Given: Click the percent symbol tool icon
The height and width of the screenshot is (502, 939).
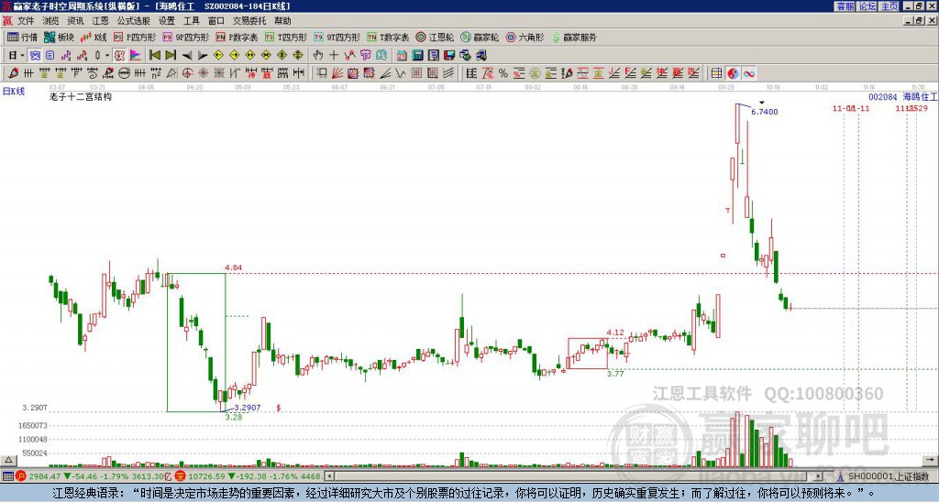Looking at the screenshot, I should (x=503, y=73).
